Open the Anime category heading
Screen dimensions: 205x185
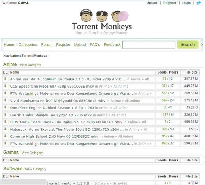coord(10,64)
